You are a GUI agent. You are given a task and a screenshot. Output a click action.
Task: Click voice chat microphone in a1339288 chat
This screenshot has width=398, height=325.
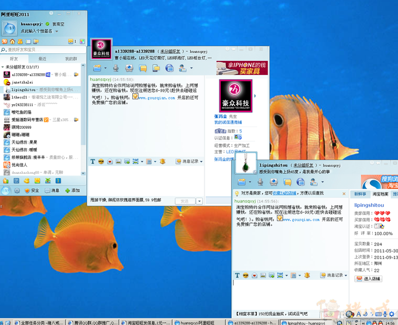tap(116, 68)
